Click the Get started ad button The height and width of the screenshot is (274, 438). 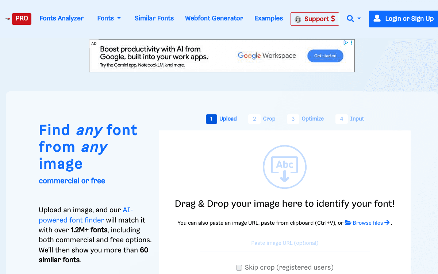click(325, 56)
